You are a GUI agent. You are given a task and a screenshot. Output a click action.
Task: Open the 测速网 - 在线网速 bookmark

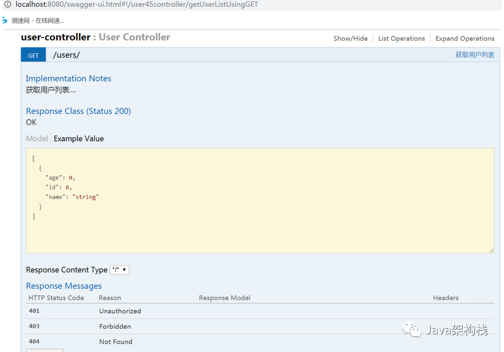(x=38, y=21)
